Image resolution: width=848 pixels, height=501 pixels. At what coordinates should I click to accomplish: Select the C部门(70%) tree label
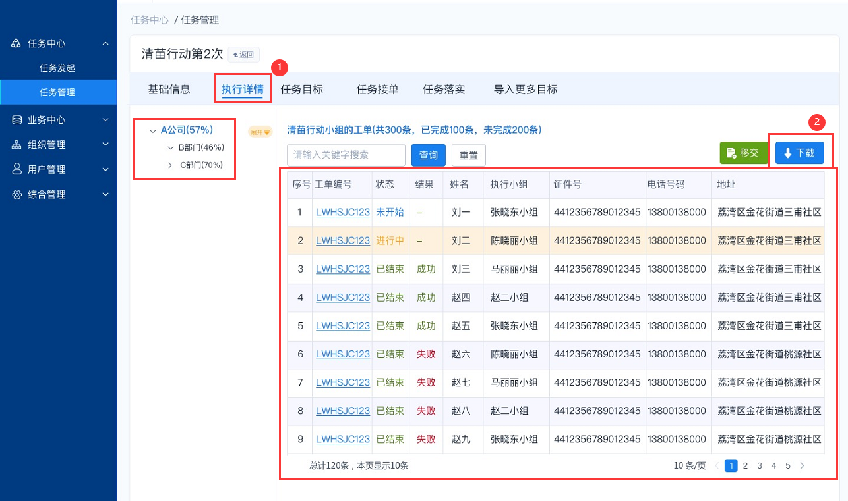click(x=201, y=165)
